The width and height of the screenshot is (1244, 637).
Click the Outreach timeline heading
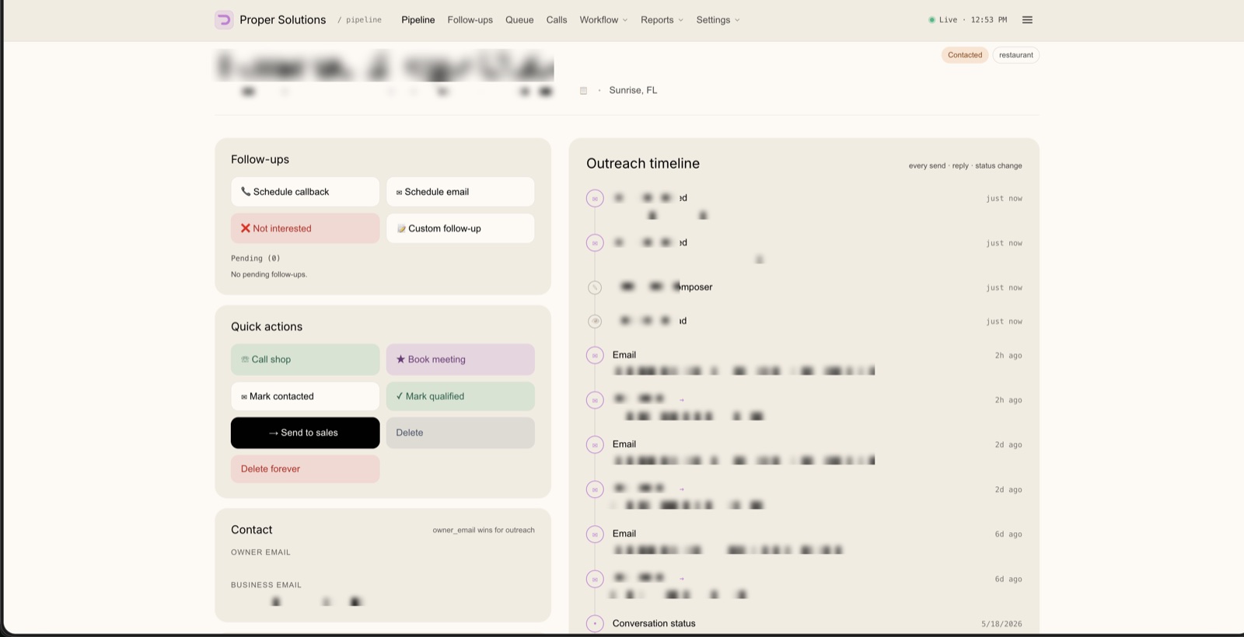(643, 164)
